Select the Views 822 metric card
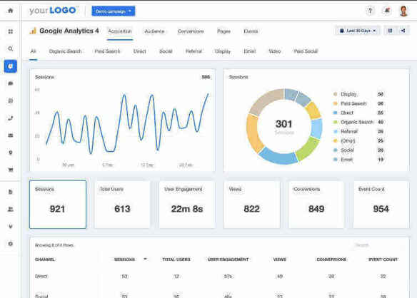This screenshot has width=417, height=298. click(x=251, y=205)
